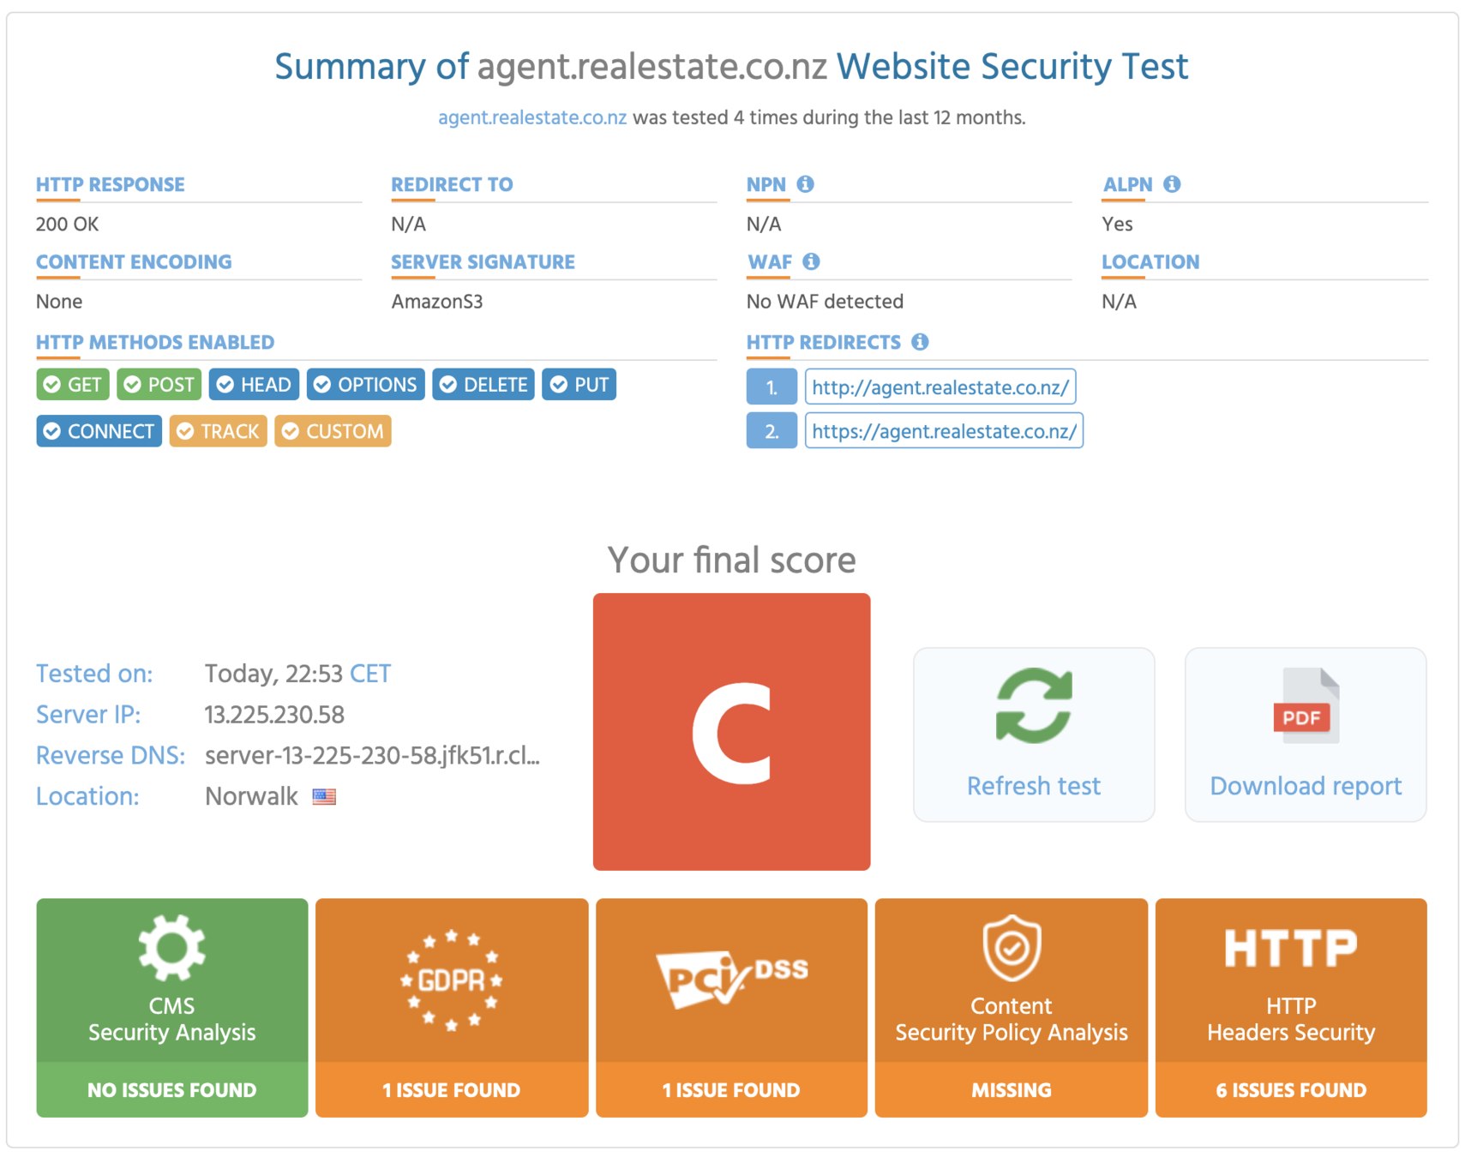Click the AmazonS3 server signature value

point(437,302)
